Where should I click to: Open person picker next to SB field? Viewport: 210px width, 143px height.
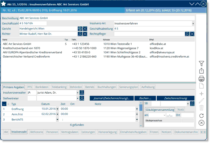[192, 104]
